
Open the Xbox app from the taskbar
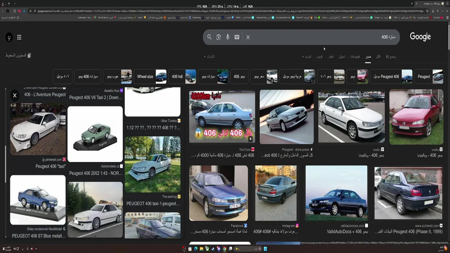click(207, 249)
